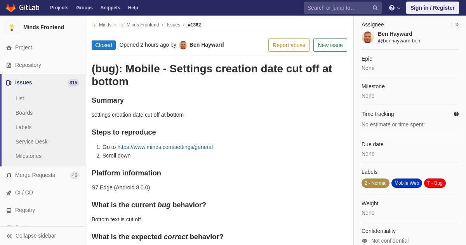Click the Minds breadcrumb link
Screen dimensions: 466x245
click(x=105, y=25)
